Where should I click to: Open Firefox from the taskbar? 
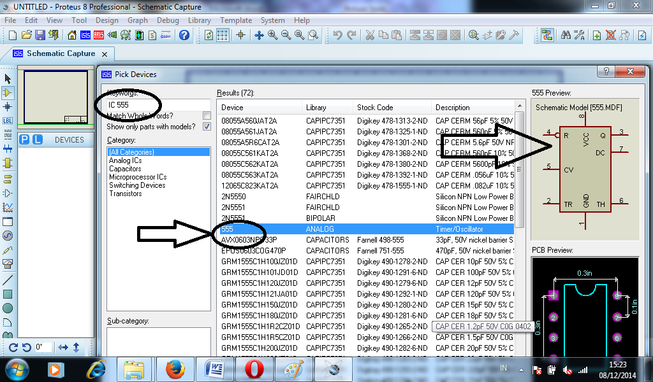coord(175,369)
